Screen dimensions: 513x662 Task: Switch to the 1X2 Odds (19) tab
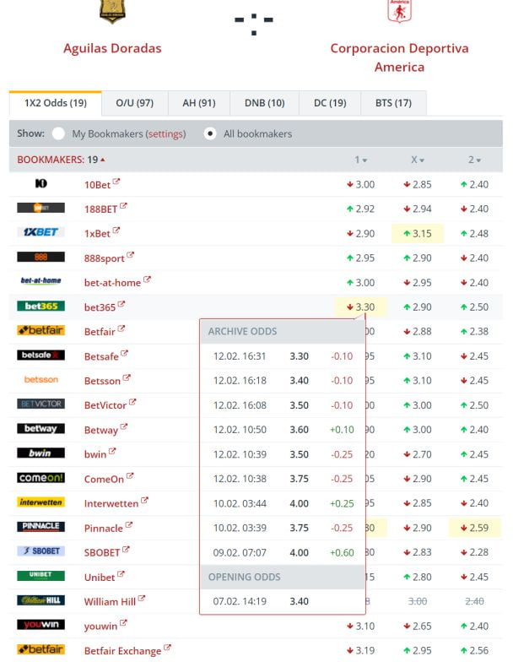(56, 103)
